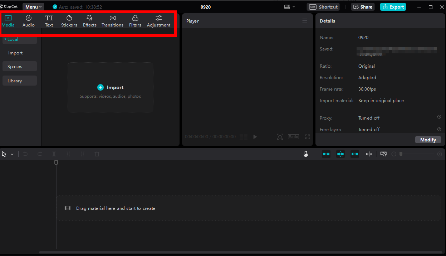Open the Shortcut panel

pyautogui.click(x=323, y=7)
